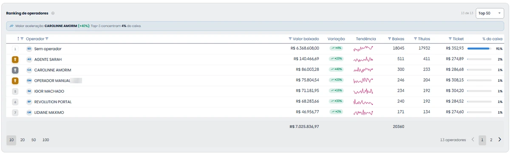510x154 pixels.
Task: Set page size to 20 rows
Action: pyautogui.click(x=23, y=140)
